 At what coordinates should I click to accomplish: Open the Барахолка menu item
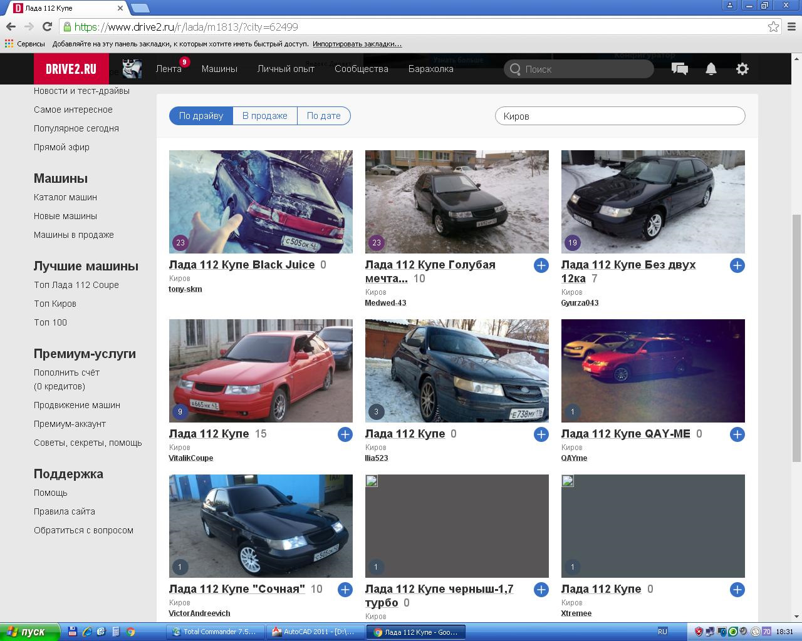431,69
